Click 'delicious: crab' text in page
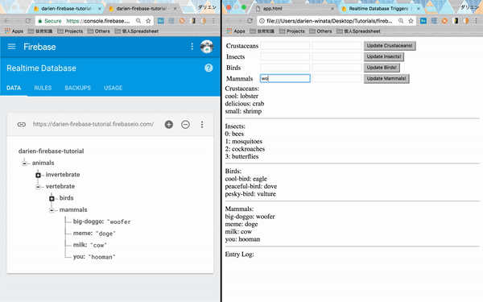 coord(245,104)
